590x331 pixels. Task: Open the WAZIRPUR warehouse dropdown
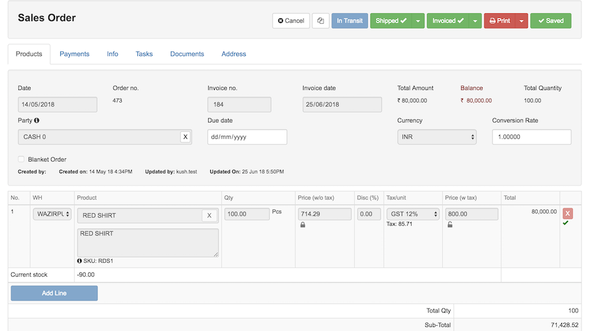[52, 214]
